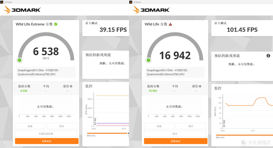Click the 101.45 FPS graphics test value
Viewport: 273px width, 148px height.
tap(242, 30)
